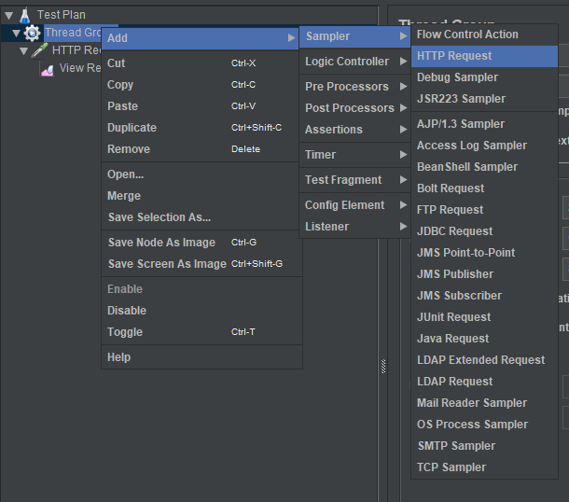Screen dimensions: 569x502
Task: Open Help from the context menu
Action: click(x=201, y=357)
